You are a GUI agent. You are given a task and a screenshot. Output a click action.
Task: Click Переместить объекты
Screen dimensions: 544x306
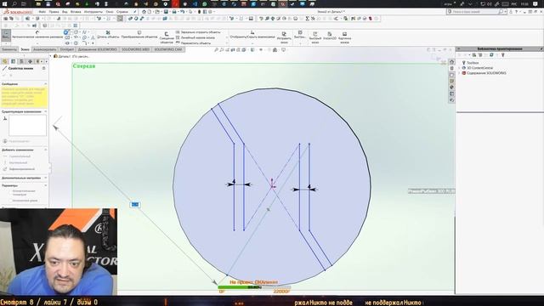point(193,43)
